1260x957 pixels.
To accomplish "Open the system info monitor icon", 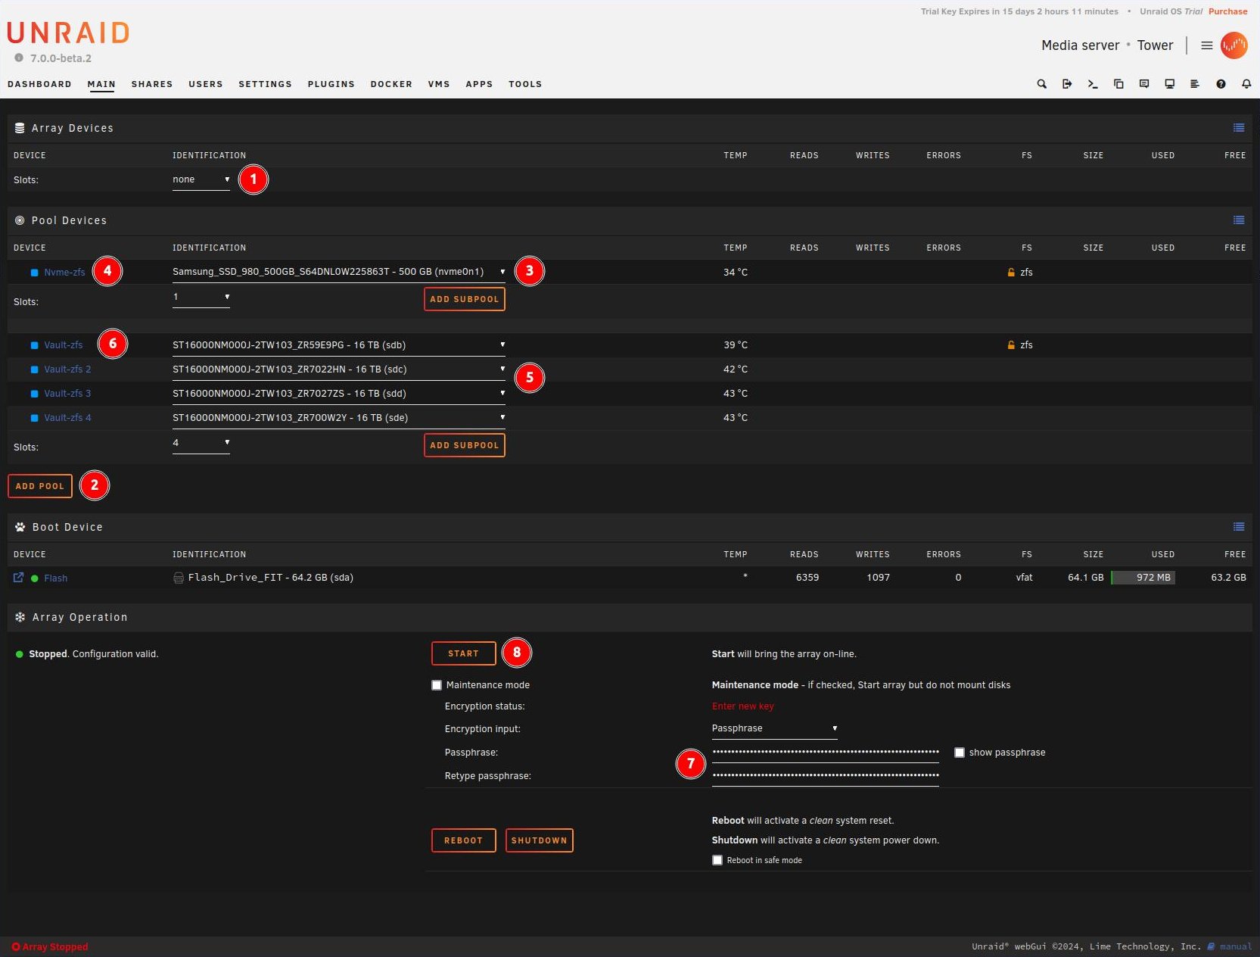I will [x=1170, y=84].
